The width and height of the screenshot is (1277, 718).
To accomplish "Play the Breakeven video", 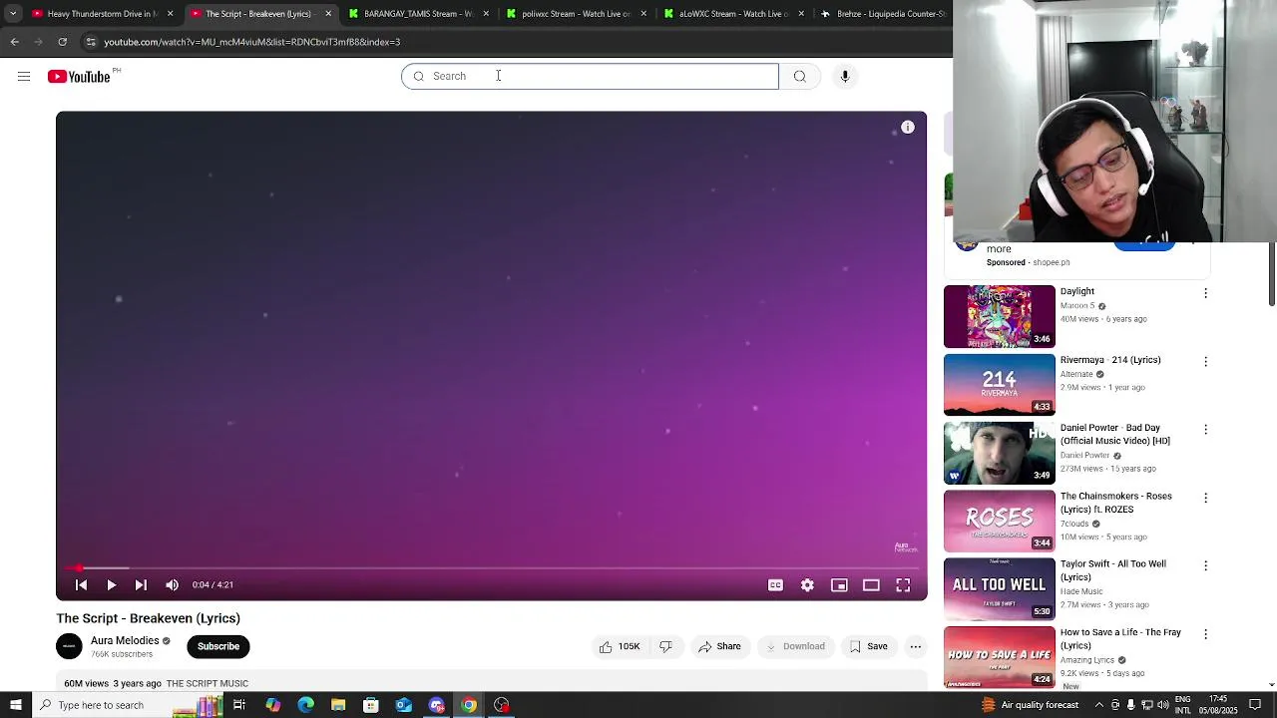I will 112,585.
